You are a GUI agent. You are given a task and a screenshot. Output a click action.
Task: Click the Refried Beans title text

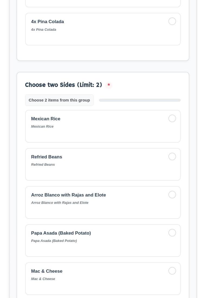click(x=46, y=157)
